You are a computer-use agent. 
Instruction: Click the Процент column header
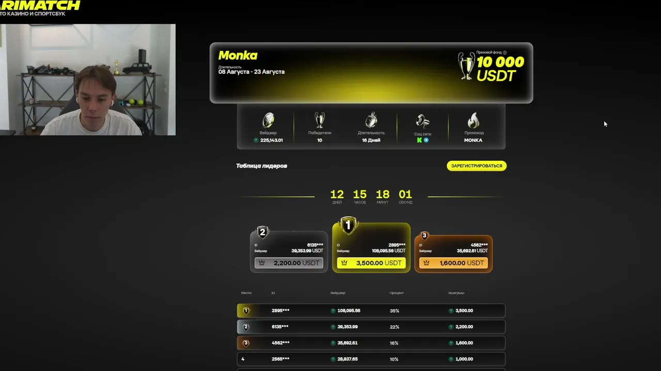pyautogui.click(x=397, y=293)
